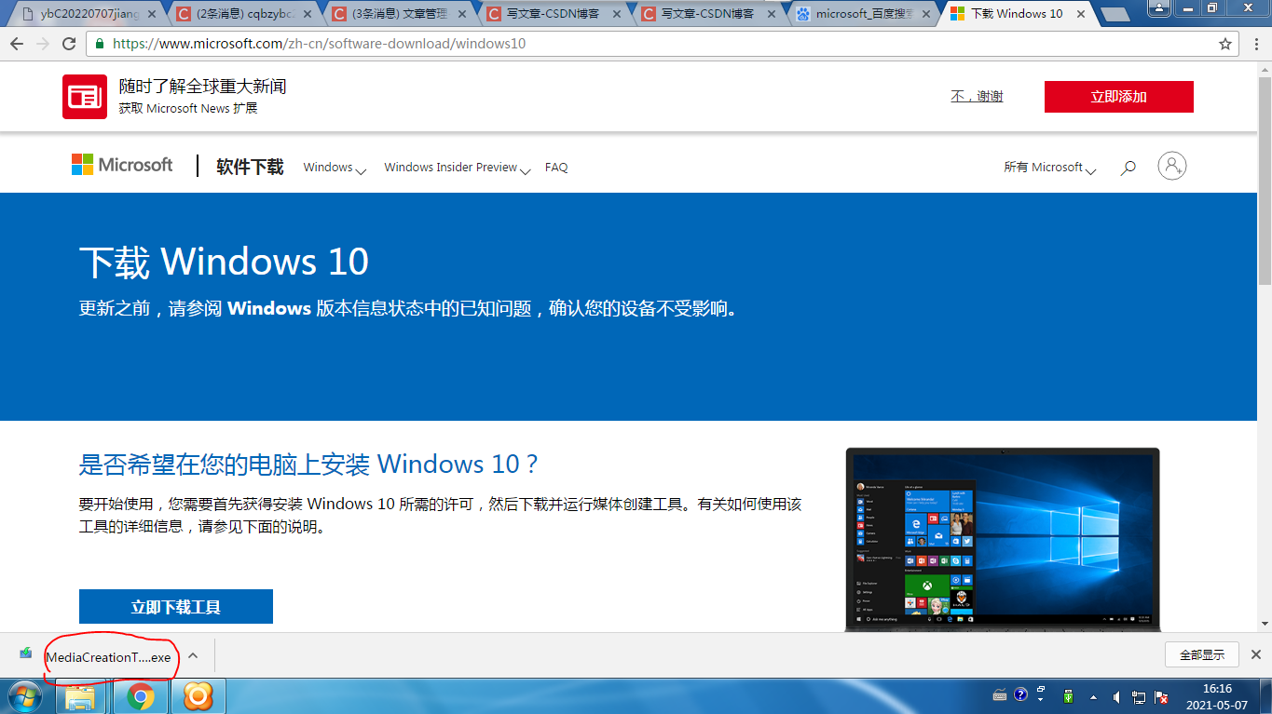1272x714 pixels.
Task: Click the red Microsoft News icon
Action: tap(85, 97)
